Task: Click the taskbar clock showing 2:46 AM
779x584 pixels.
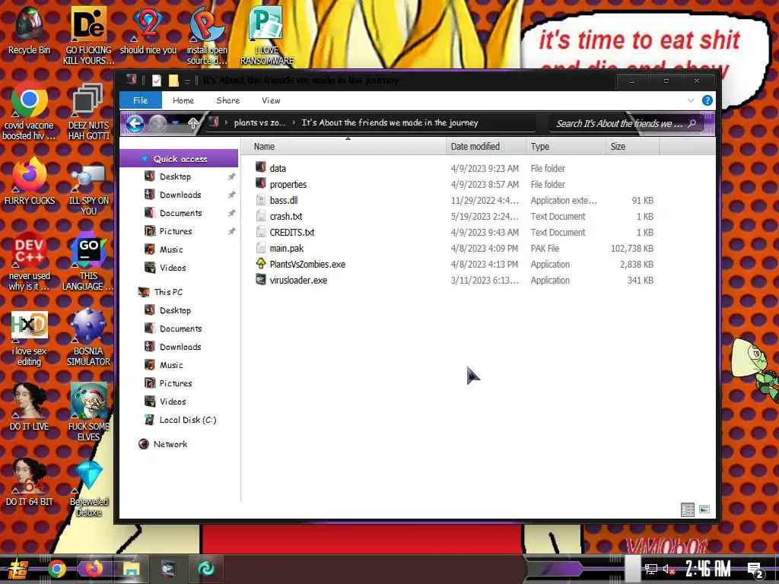Action: tap(707, 569)
